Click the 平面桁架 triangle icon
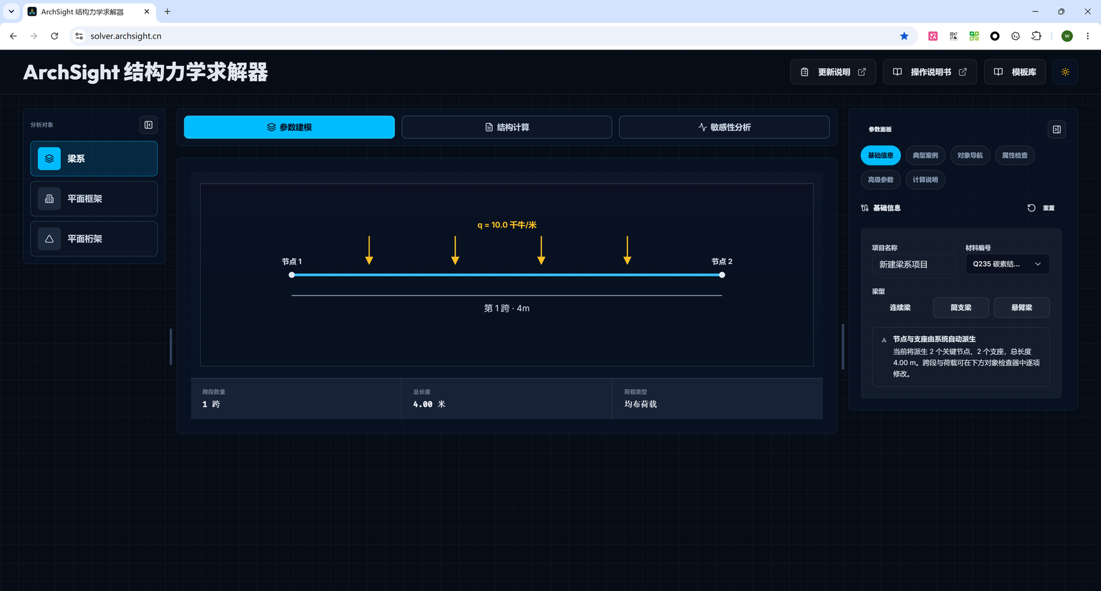The width and height of the screenshot is (1101, 591). [50, 239]
